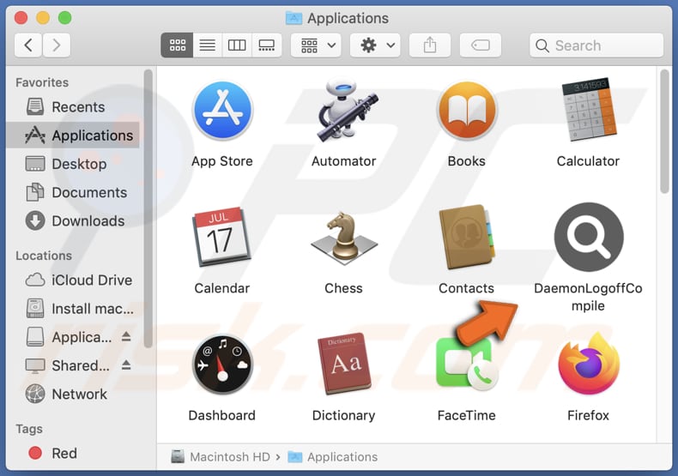Switch to icon view

coord(178,45)
